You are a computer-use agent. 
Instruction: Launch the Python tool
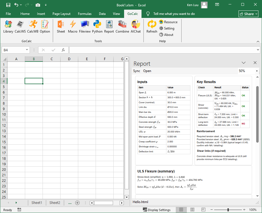97,27
